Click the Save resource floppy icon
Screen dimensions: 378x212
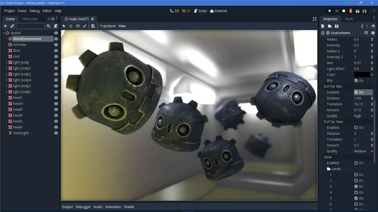tap(336, 26)
